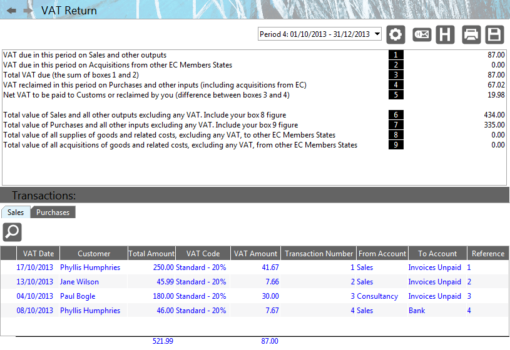Select box 7 Total value of Purchases row
510x350 pixels.
tap(253, 125)
